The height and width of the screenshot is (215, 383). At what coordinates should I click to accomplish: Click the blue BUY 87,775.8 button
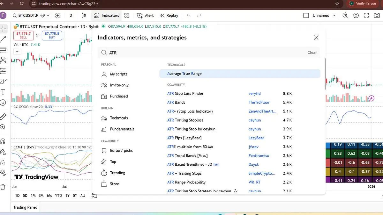coord(52,35)
